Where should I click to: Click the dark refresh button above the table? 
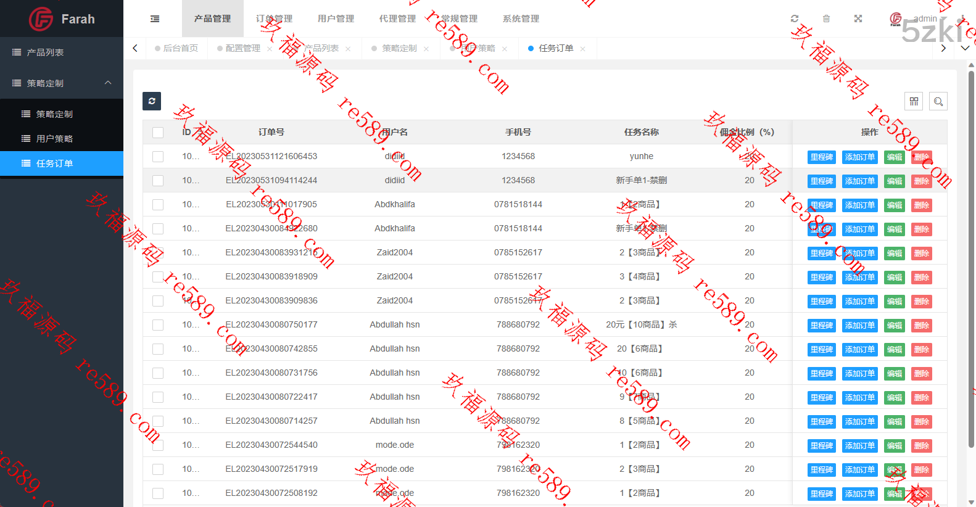pyautogui.click(x=152, y=101)
